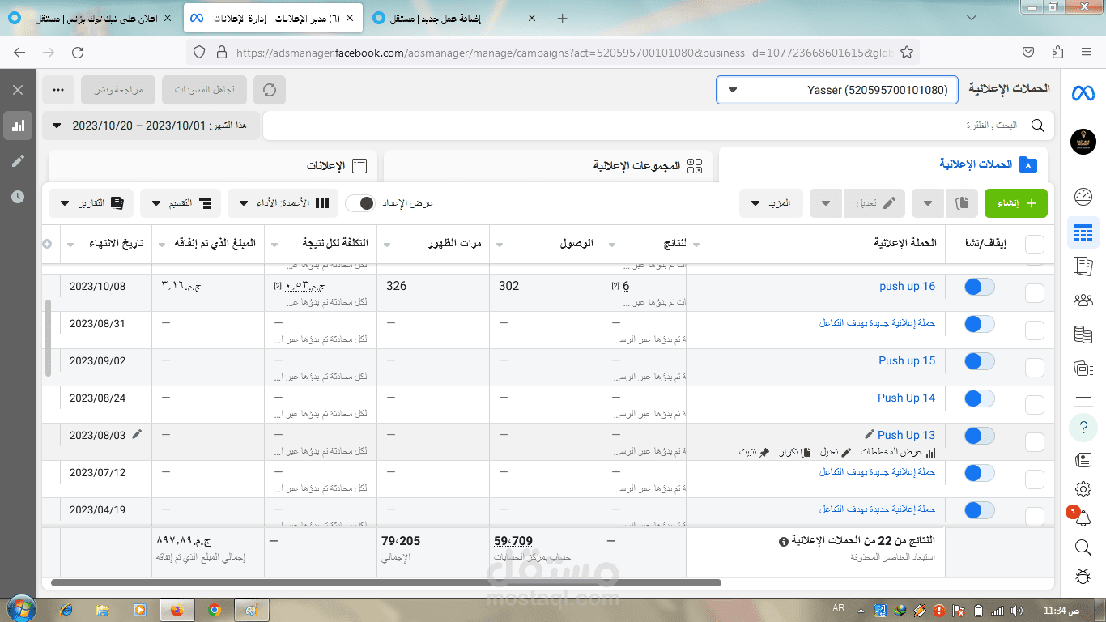
Task: Open the Meta logo home icon
Action: [1083, 92]
